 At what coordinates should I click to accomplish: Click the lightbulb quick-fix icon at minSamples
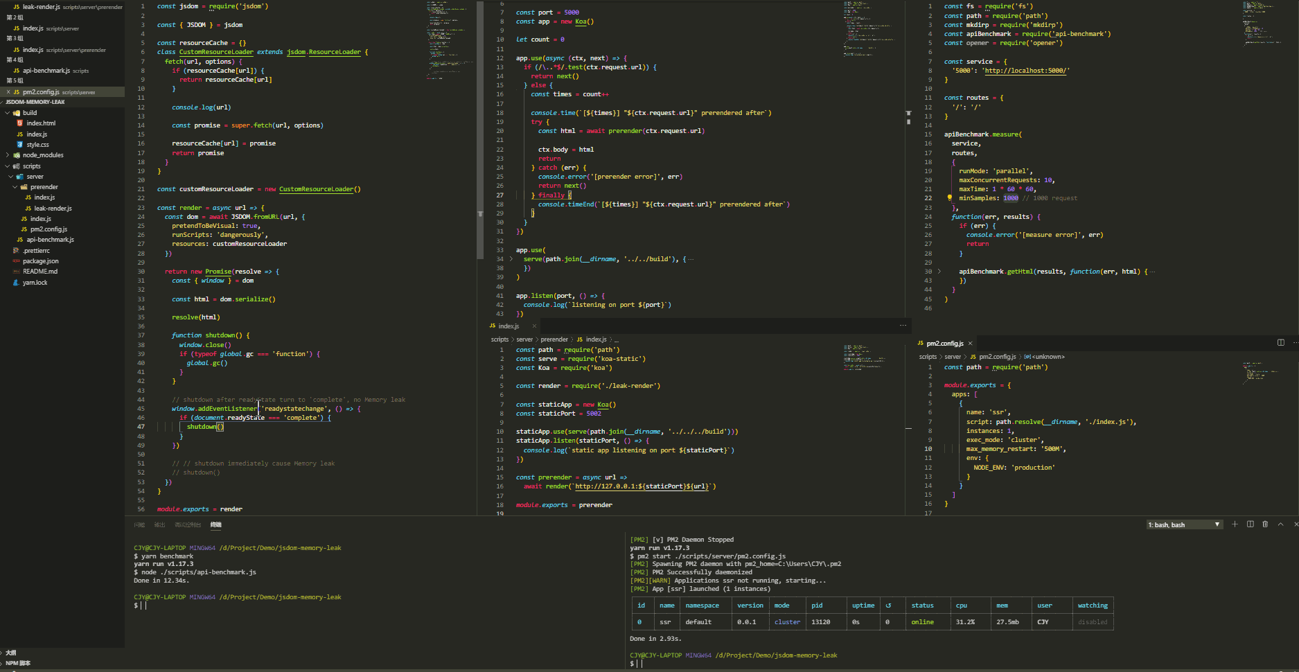[949, 198]
